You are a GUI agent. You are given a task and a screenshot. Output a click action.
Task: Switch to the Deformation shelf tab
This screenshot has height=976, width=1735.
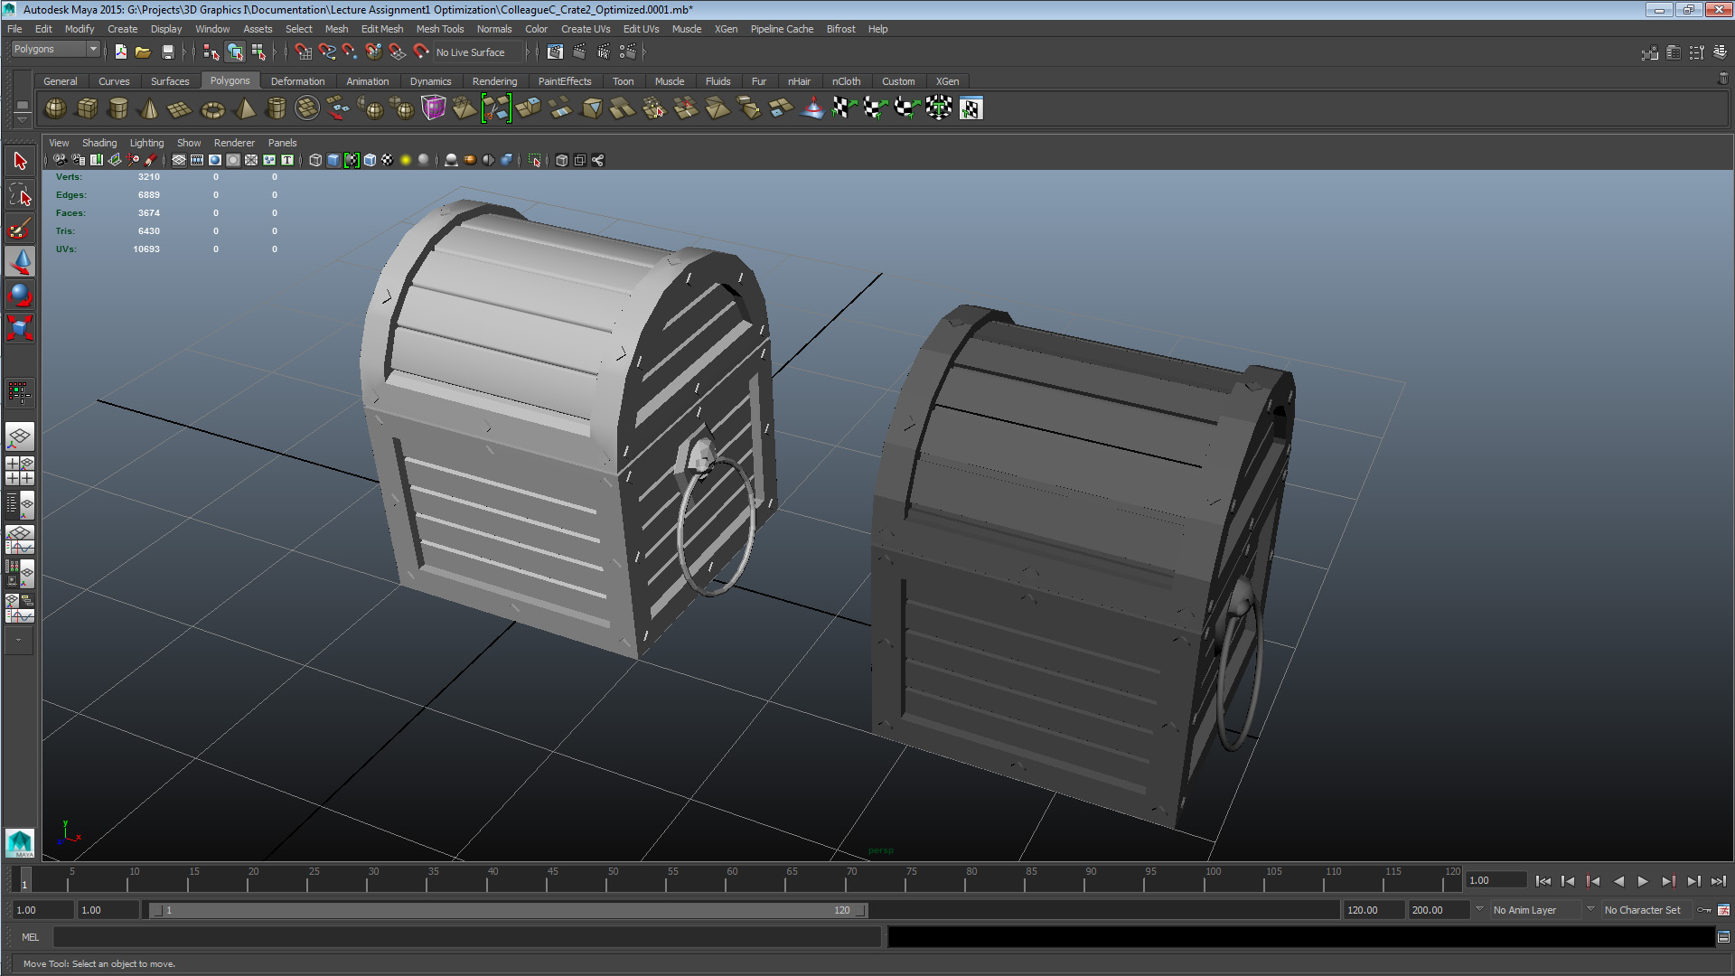(297, 81)
